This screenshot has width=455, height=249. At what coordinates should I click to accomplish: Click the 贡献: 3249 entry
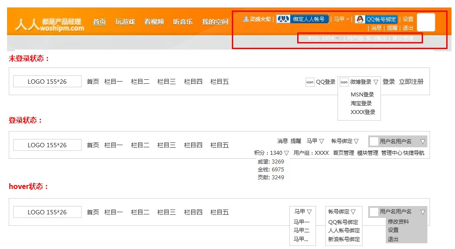271,177
